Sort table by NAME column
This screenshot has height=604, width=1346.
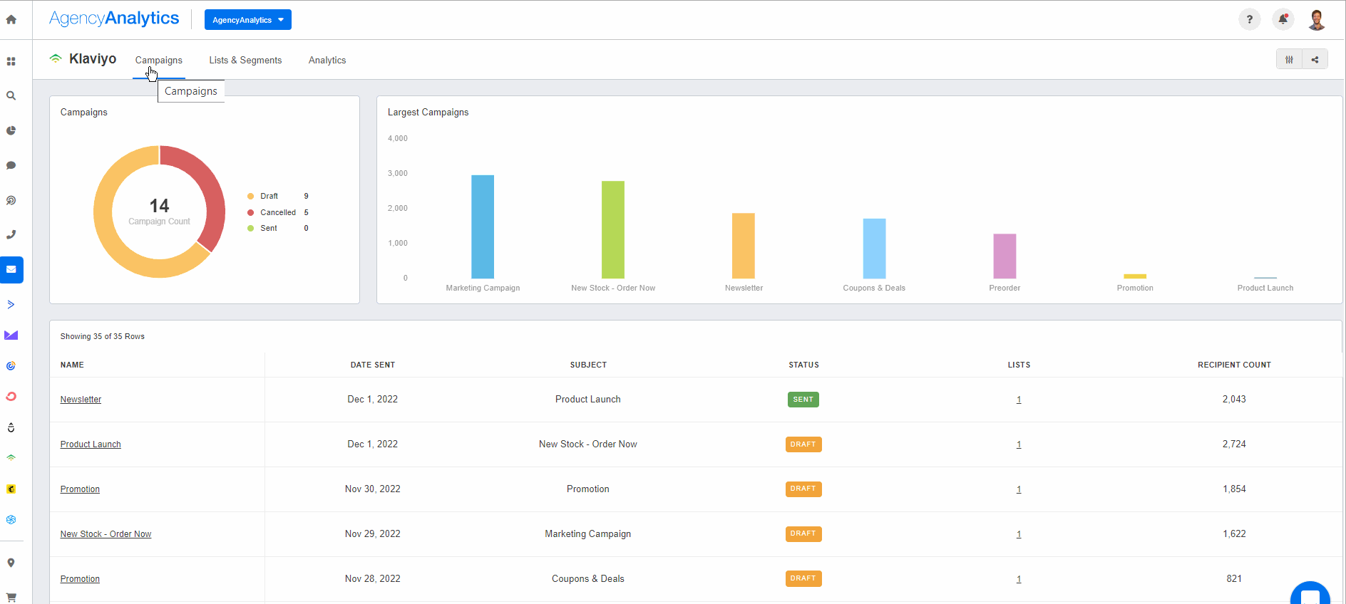(72, 365)
